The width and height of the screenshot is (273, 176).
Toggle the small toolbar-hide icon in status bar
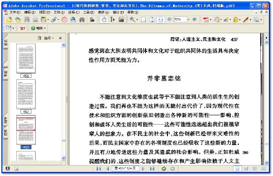point(16,169)
